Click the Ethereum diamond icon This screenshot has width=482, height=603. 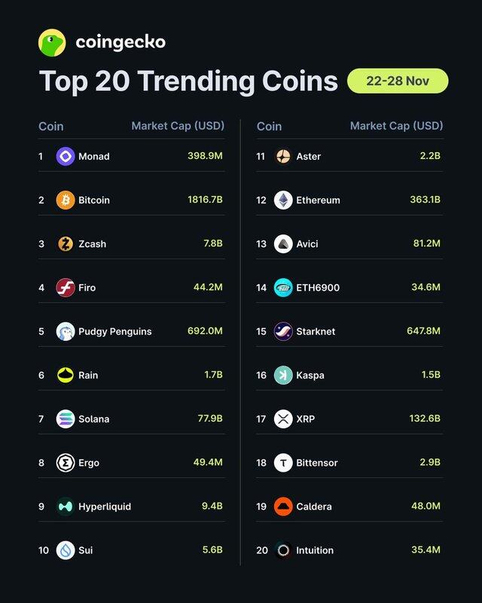[283, 200]
